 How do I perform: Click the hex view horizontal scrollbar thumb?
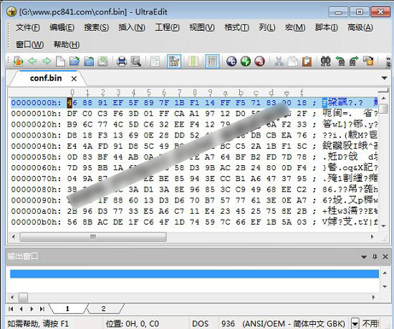click(x=93, y=237)
